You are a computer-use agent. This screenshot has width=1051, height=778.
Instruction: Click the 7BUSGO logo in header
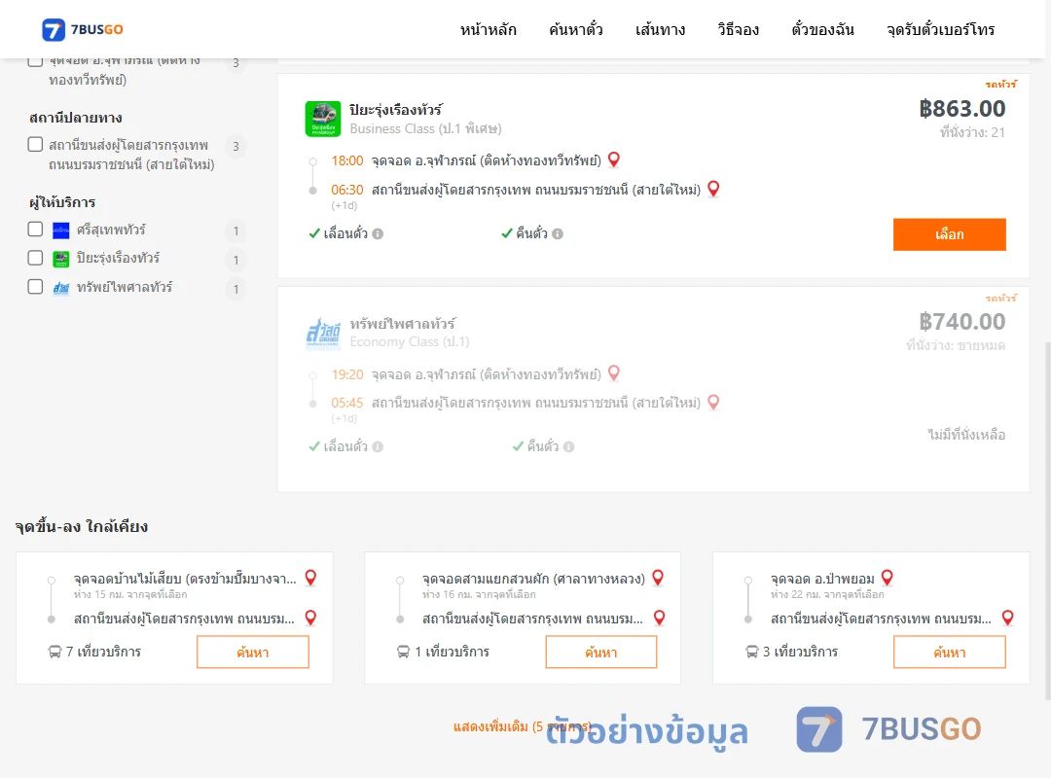click(x=83, y=29)
